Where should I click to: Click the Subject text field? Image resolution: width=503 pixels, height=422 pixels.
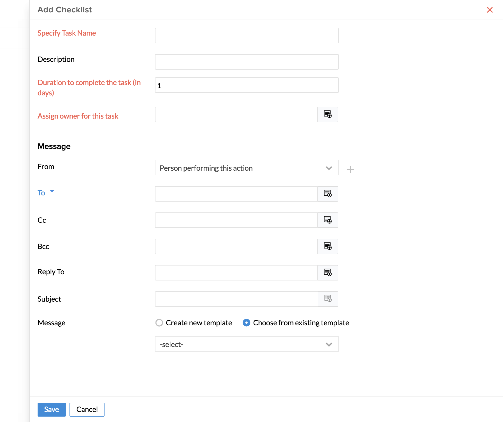[x=236, y=299]
